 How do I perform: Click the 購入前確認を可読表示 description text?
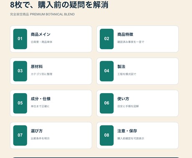[x=131, y=138]
